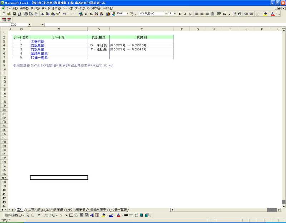Insert WordArt from drawing toolbar
Image resolution: width=286 pixels, height=223 pixels.
point(92,215)
